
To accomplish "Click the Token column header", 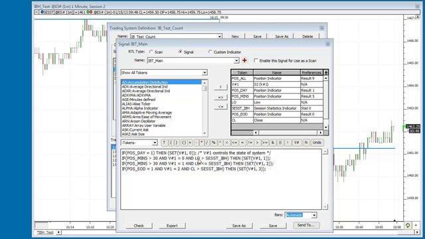I will click(242, 72).
